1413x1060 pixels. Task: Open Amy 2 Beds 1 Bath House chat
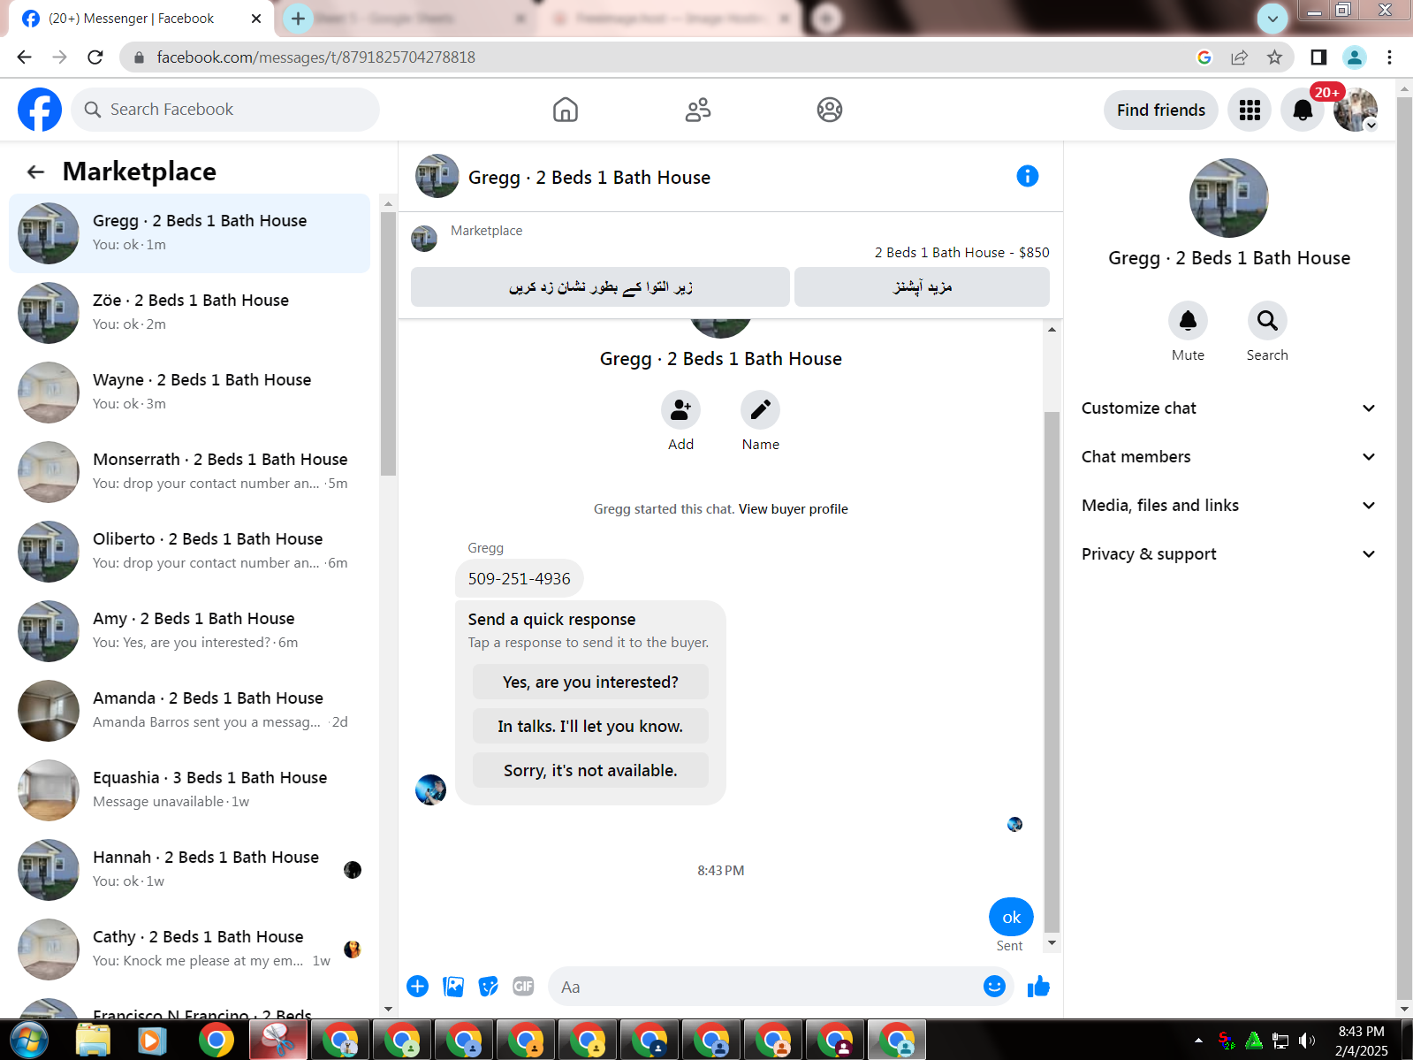coord(190,631)
